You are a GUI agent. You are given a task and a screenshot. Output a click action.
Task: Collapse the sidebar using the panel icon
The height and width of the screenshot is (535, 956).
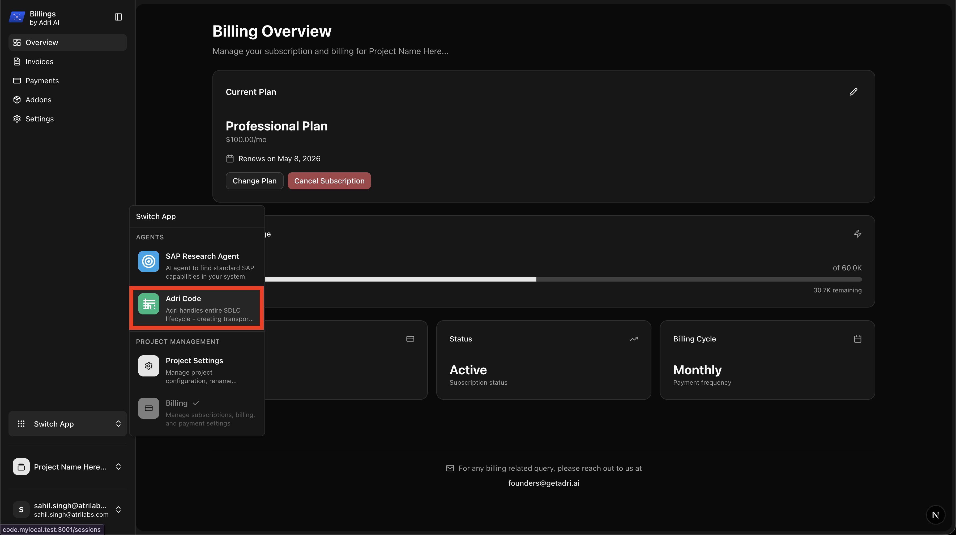click(118, 17)
